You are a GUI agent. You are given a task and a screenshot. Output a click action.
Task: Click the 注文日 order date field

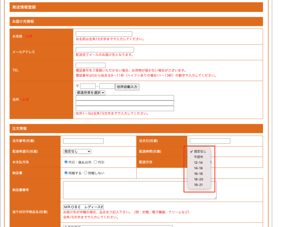pyautogui.click(x=210, y=141)
